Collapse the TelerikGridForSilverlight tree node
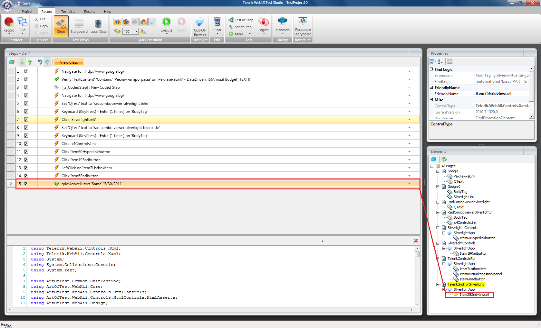 [x=438, y=285]
